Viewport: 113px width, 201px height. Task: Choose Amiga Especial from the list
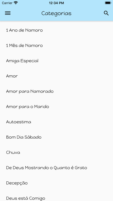56,61
